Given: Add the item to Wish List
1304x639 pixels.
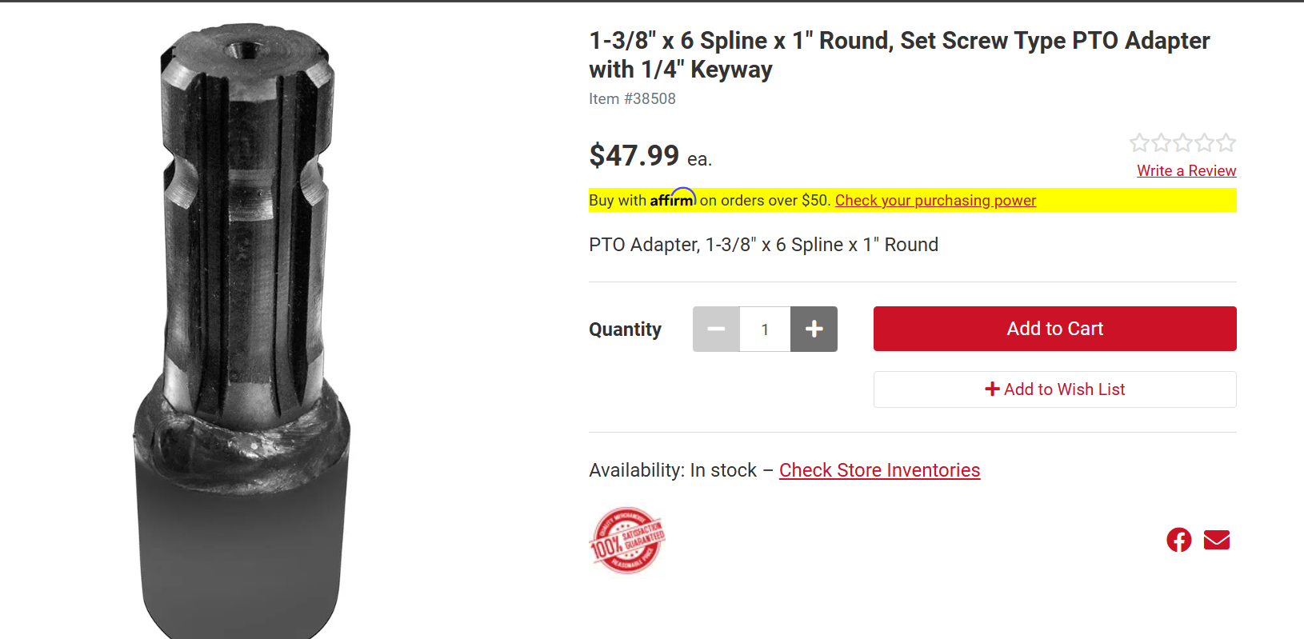Looking at the screenshot, I should [x=1054, y=389].
